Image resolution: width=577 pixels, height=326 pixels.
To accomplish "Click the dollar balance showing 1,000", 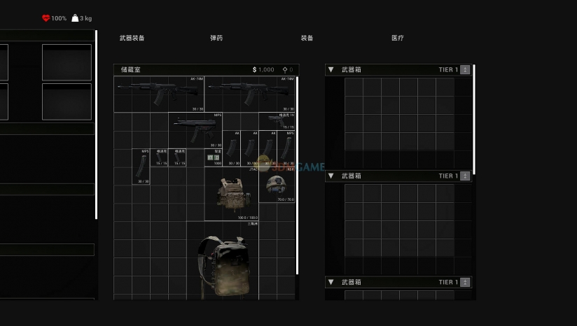I will (263, 69).
